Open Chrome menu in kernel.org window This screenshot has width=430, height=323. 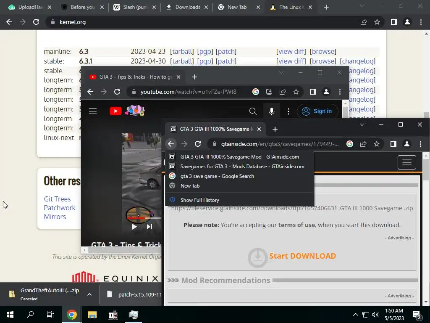(421, 22)
